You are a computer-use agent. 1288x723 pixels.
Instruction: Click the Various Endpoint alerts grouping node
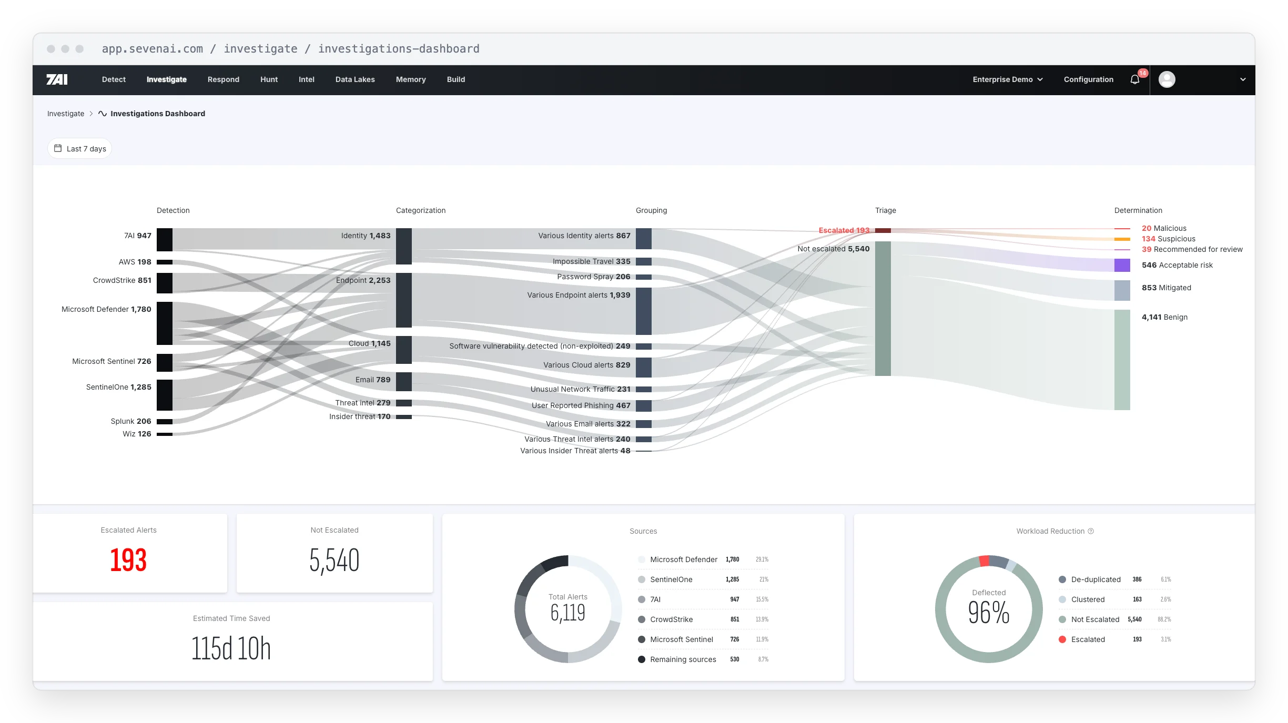tap(643, 311)
